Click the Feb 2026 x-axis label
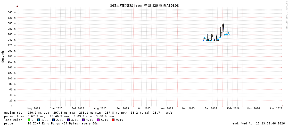The image size is (289, 127). click(x=233, y=108)
